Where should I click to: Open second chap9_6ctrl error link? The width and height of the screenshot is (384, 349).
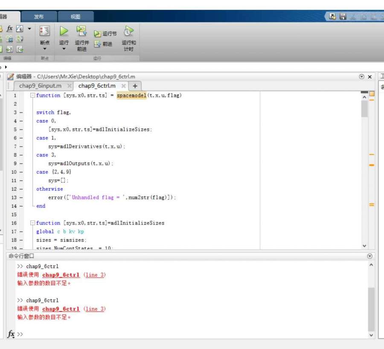(x=61, y=309)
